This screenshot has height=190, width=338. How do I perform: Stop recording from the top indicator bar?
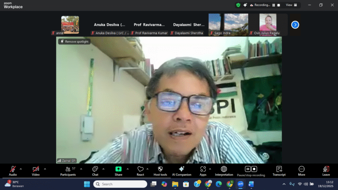point(279,5)
